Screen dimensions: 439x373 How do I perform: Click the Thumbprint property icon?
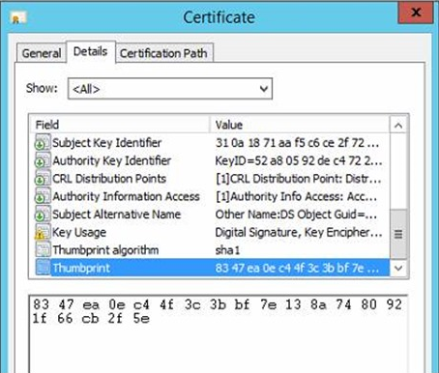click(43, 268)
